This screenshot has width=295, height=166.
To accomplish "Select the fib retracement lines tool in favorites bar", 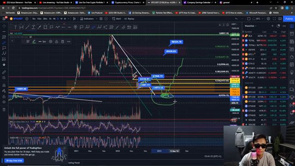I will click(x=112, y=27).
